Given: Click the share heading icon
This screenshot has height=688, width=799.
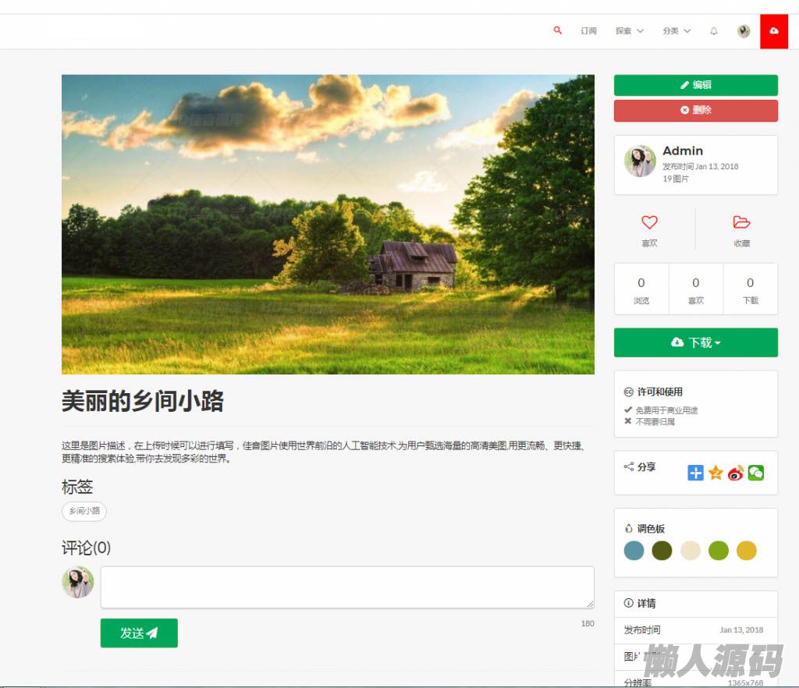Looking at the screenshot, I should point(629,466).
